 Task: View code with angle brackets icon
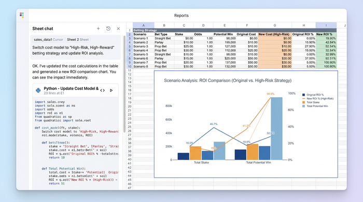pos(102,90)
